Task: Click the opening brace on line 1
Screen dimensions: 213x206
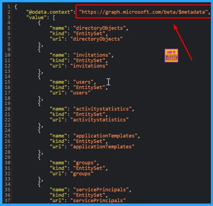Action: pyautogui.click(x=16, y=7)
